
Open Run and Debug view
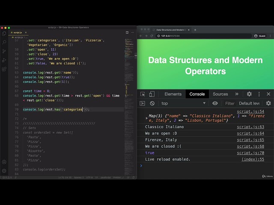pyautogui.click(x=4, y=60)
